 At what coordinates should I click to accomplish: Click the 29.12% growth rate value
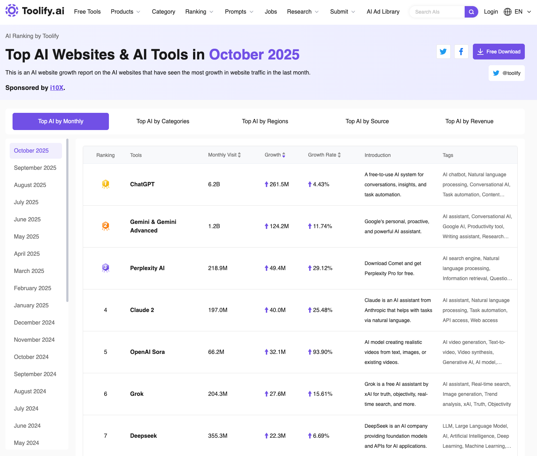coord(323,268)
